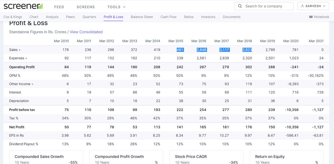Expand the Sales row plus sign
This screenshot has height=164, width=334.
20,50
